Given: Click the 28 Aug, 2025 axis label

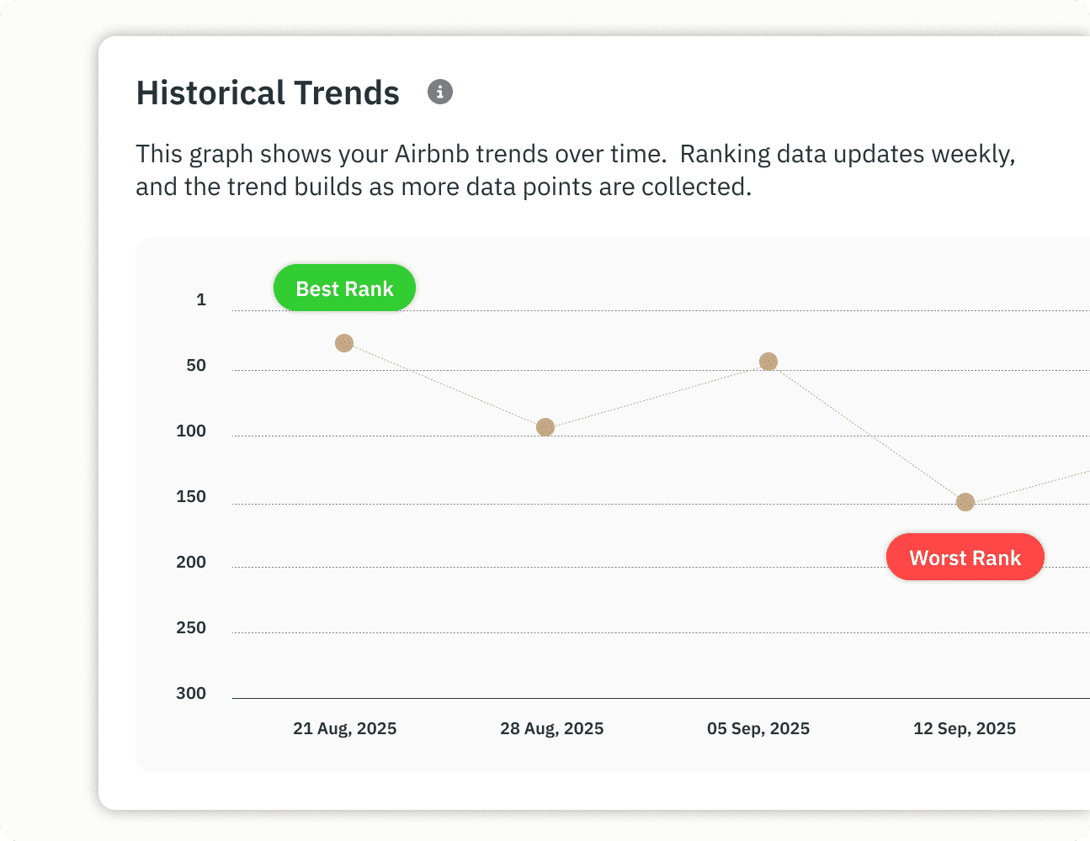Looking at the screenshot, I should 551,728.
